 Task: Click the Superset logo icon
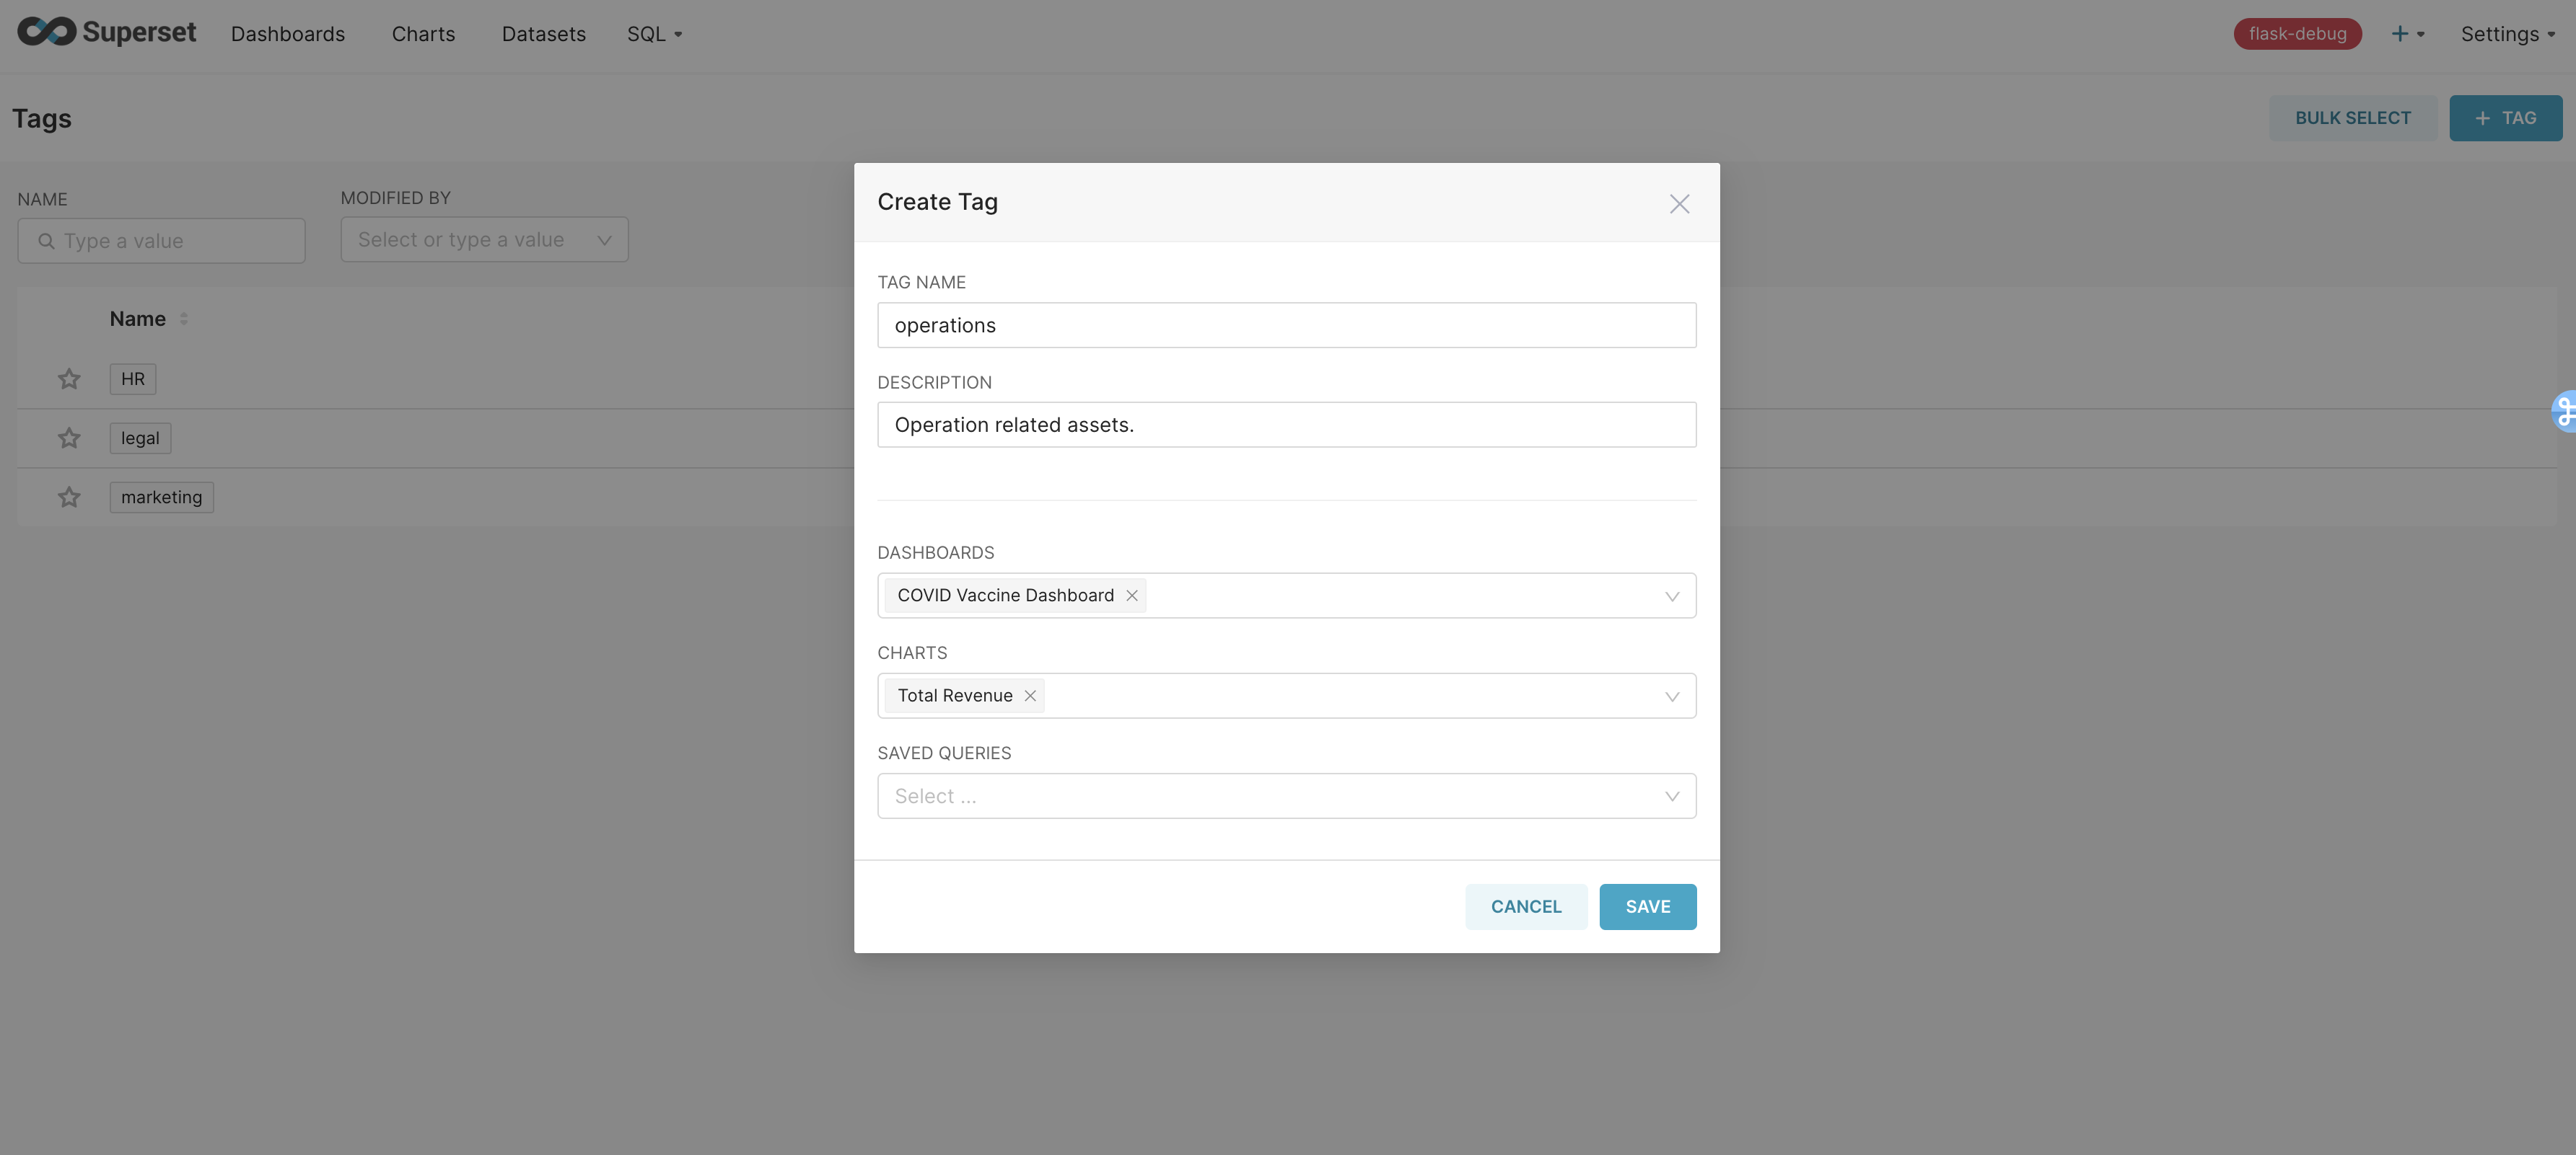click(x=46, y=32)
